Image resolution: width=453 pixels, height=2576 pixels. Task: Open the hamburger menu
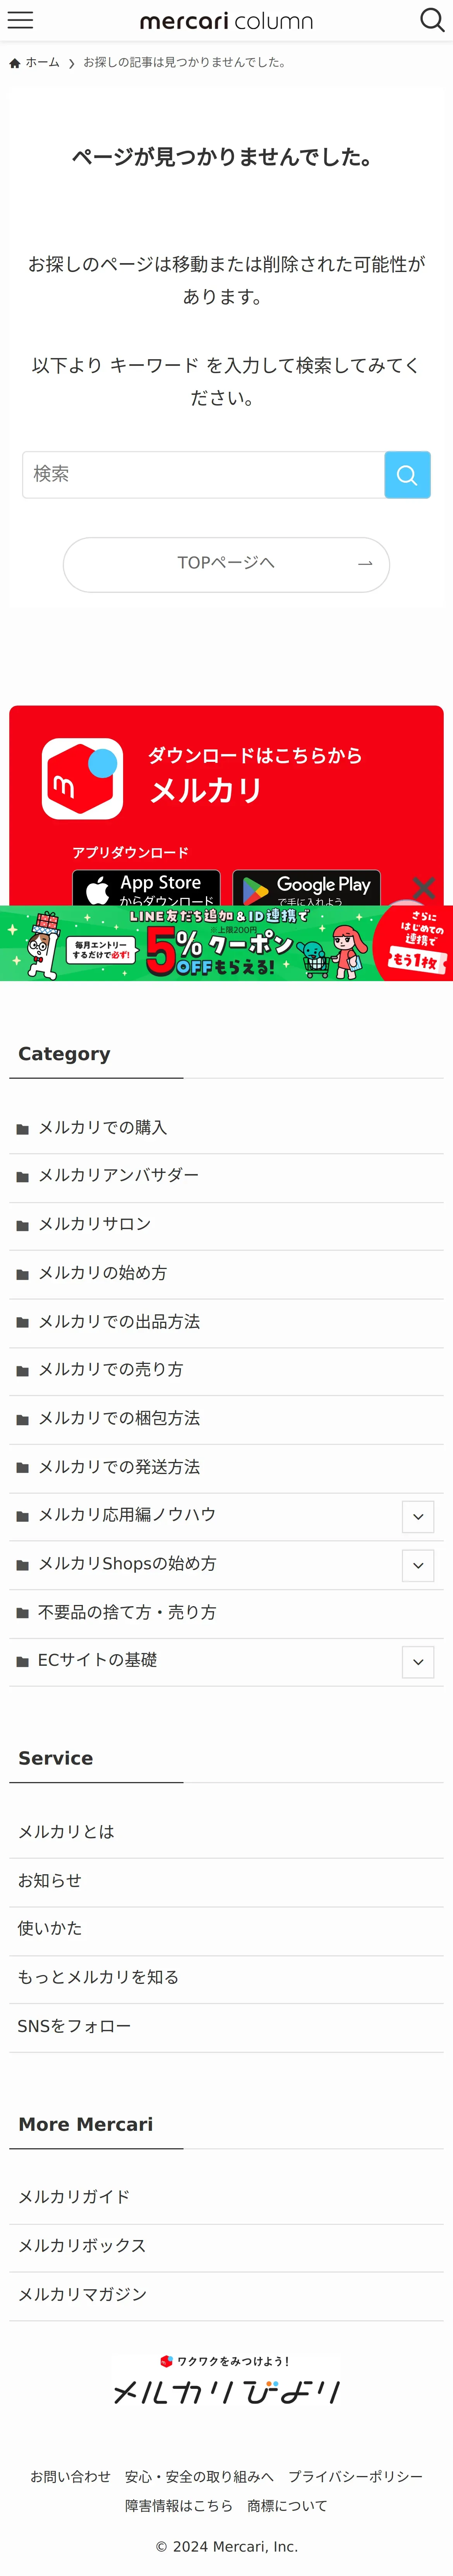coord(20,20)
